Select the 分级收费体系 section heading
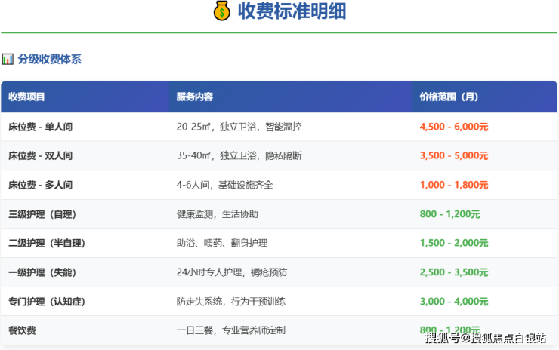559x350 pixels. [x=49, y=59]
